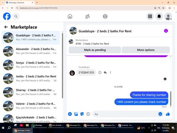Open the Alexander conversation in the list
Screen dimensions: 177x133
click(x=31, y=51)
